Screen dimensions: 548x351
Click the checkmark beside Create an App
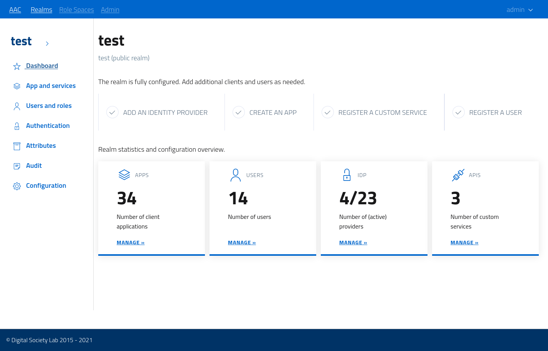point(239,113)
